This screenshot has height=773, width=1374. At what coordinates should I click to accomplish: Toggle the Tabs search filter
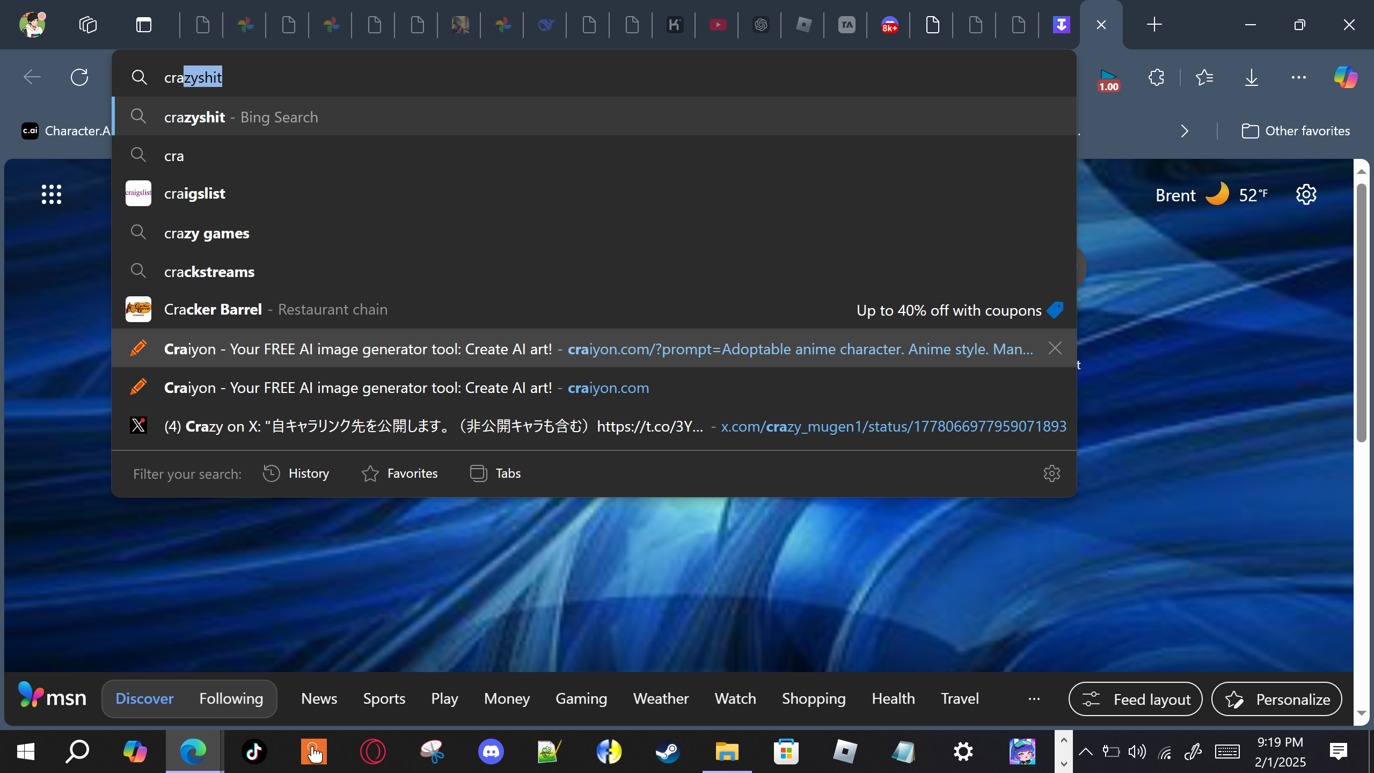[495, 473]
